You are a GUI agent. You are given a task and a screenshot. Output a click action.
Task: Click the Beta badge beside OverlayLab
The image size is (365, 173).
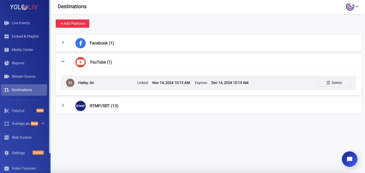[35, 124]
